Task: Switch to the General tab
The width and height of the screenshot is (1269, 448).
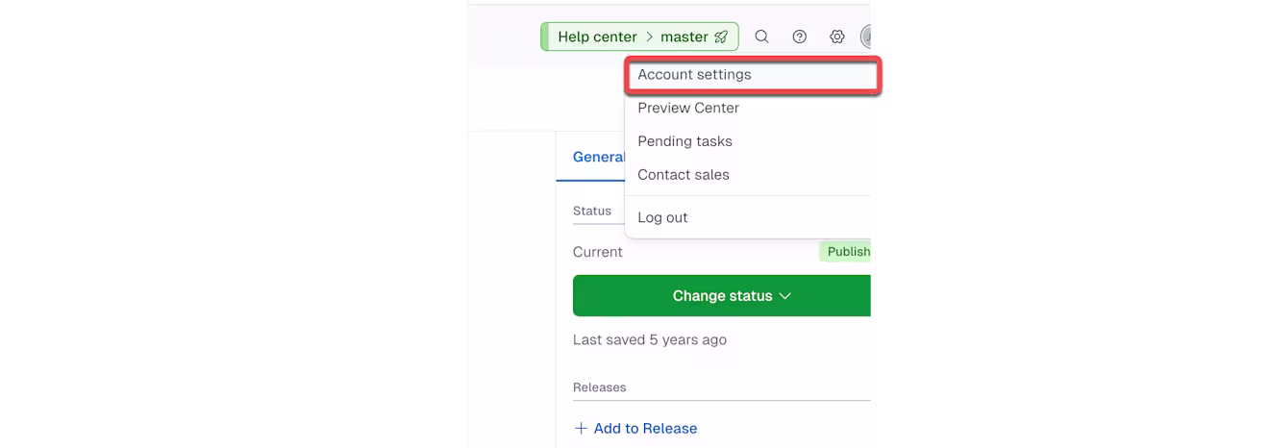Action: pyautogui.click(x=598, y=157)
